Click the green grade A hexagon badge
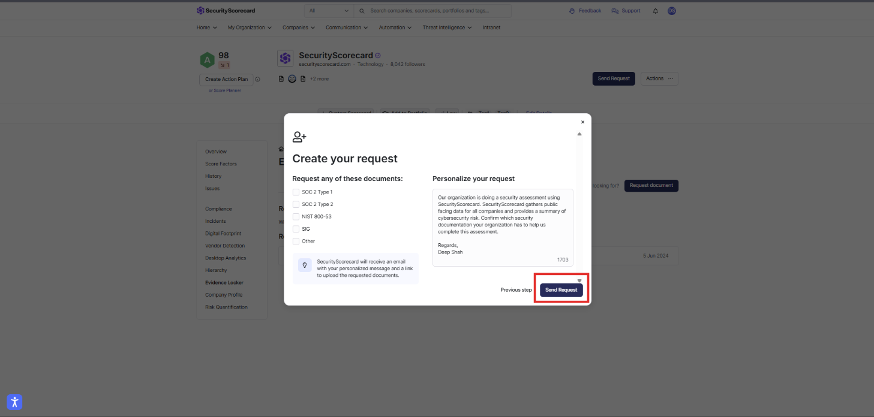874x417 pixels. (x=207, y=59)
